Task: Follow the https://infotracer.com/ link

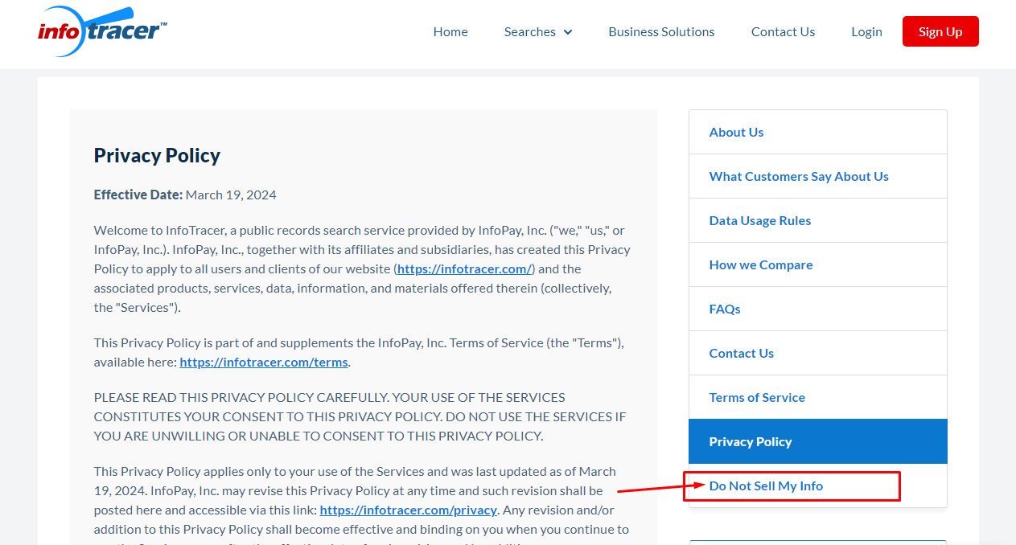Action: [x=464, y=268]
